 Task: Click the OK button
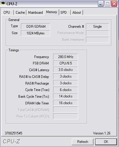[x=106, y=142]
